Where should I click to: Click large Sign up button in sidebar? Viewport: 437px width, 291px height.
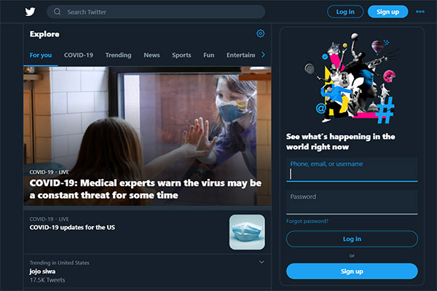click(x=352, y=271)
